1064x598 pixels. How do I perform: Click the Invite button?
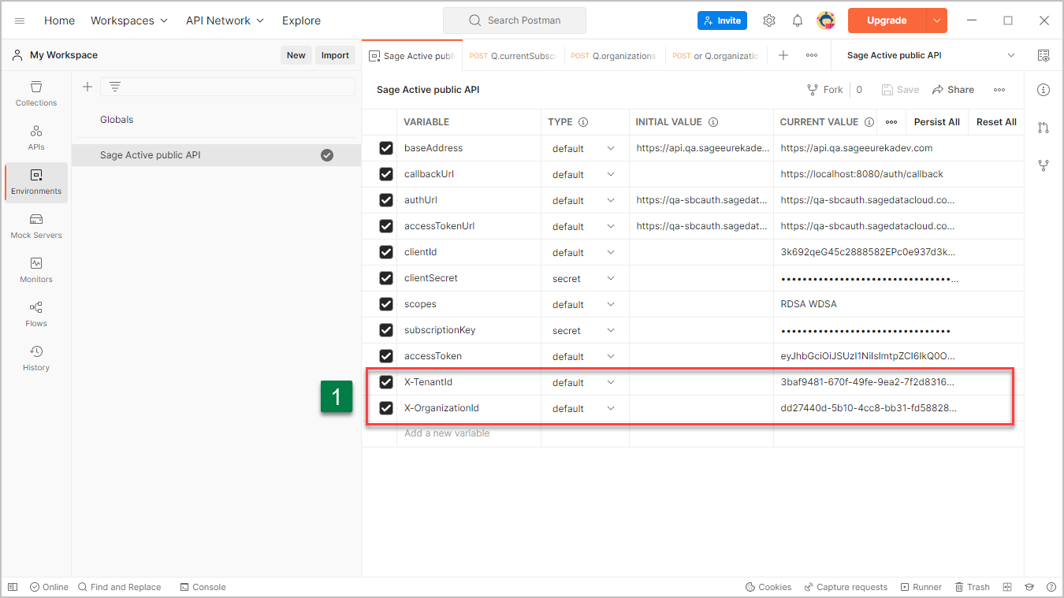(722, 20)
